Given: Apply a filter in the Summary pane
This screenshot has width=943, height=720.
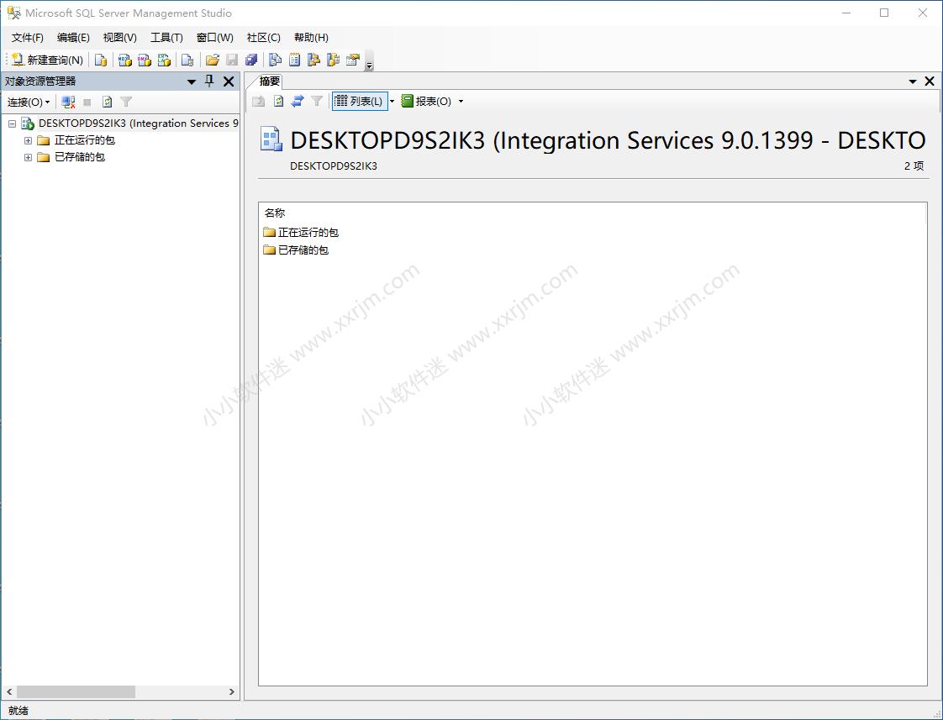Looking at the screenshot, I should (316, 101).
